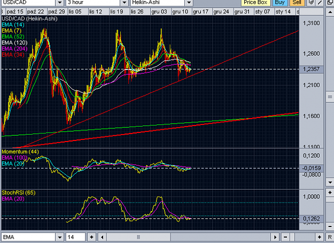Screen dimensions: 334x243
Task: Open the Heikin-Ashi chart type dropdown arrow
Action: (x=189, y=3)
